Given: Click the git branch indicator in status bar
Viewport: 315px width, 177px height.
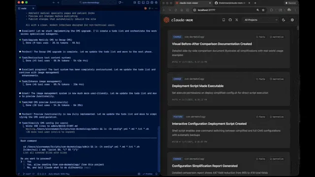Looking at the screenshot, I should point(27,174).
